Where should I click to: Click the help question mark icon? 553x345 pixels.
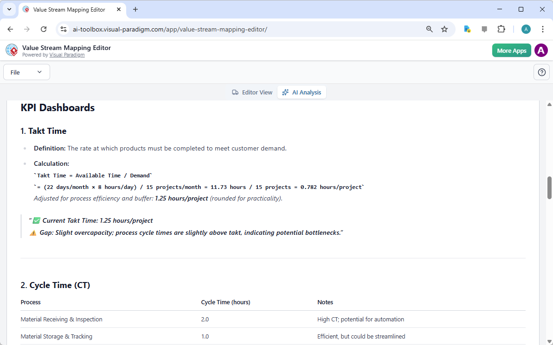click(x=541, y=72)
